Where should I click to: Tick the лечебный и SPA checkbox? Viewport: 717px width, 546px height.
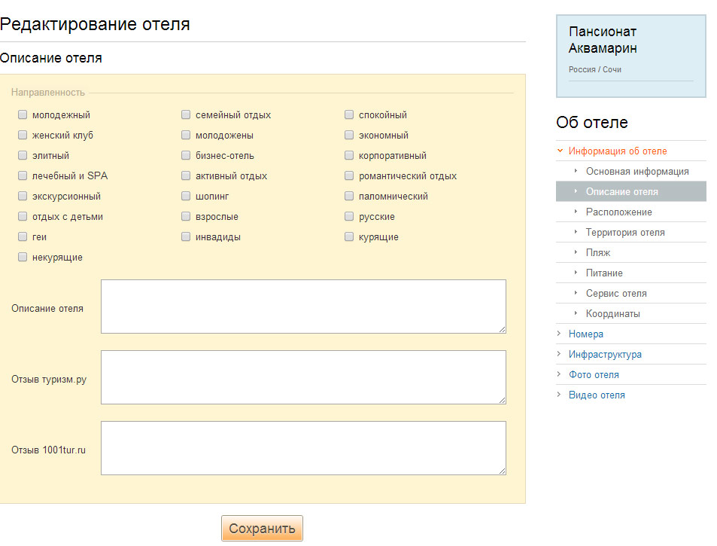tap(22, 176)
